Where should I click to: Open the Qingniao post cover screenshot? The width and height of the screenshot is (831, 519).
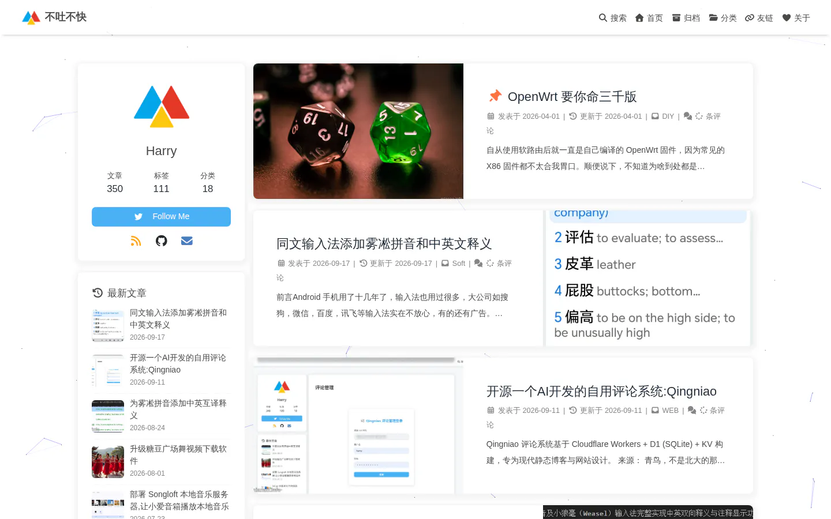pyautogui.click(x=358, y=426)
